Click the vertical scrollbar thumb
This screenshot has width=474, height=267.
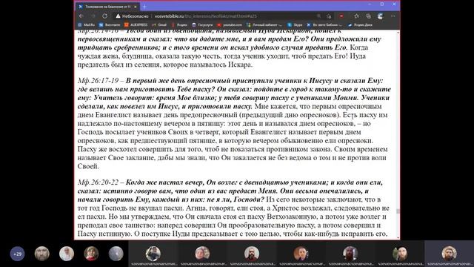click(398, 211)
